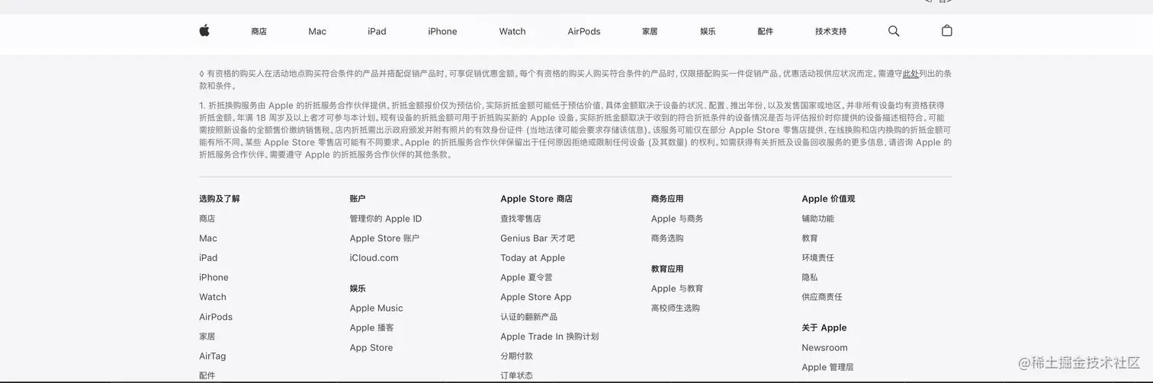Open the 供应商责任 link

click(x=822, y=297)
